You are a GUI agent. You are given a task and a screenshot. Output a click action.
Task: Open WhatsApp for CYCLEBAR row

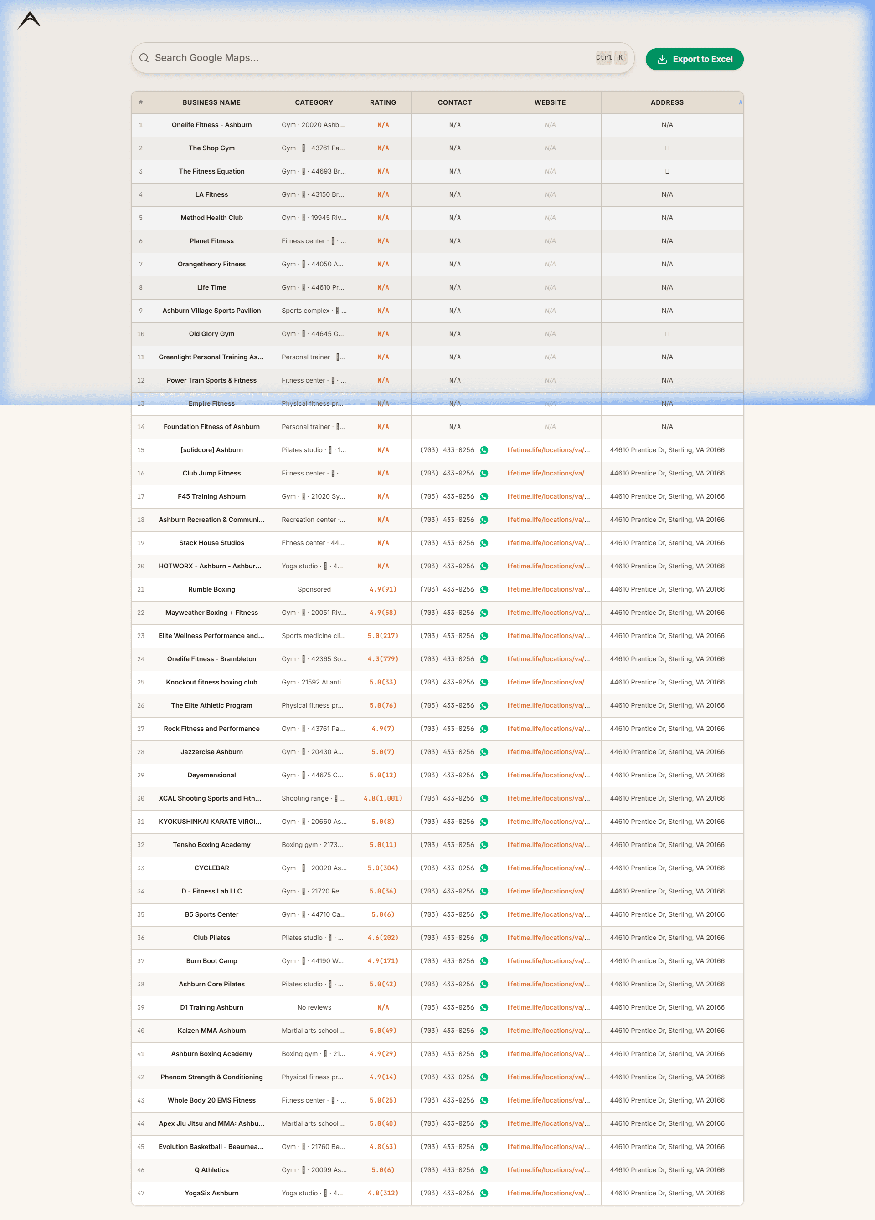(x=484, y=868)
